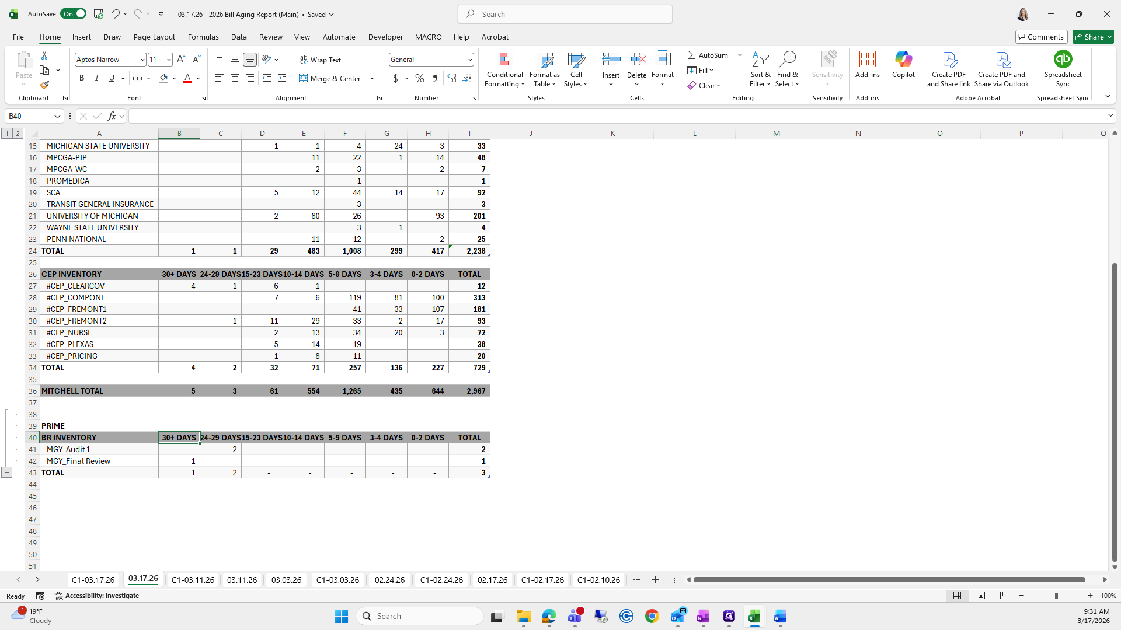Click the Borders icon in Font group

click(x=138, y=78)
